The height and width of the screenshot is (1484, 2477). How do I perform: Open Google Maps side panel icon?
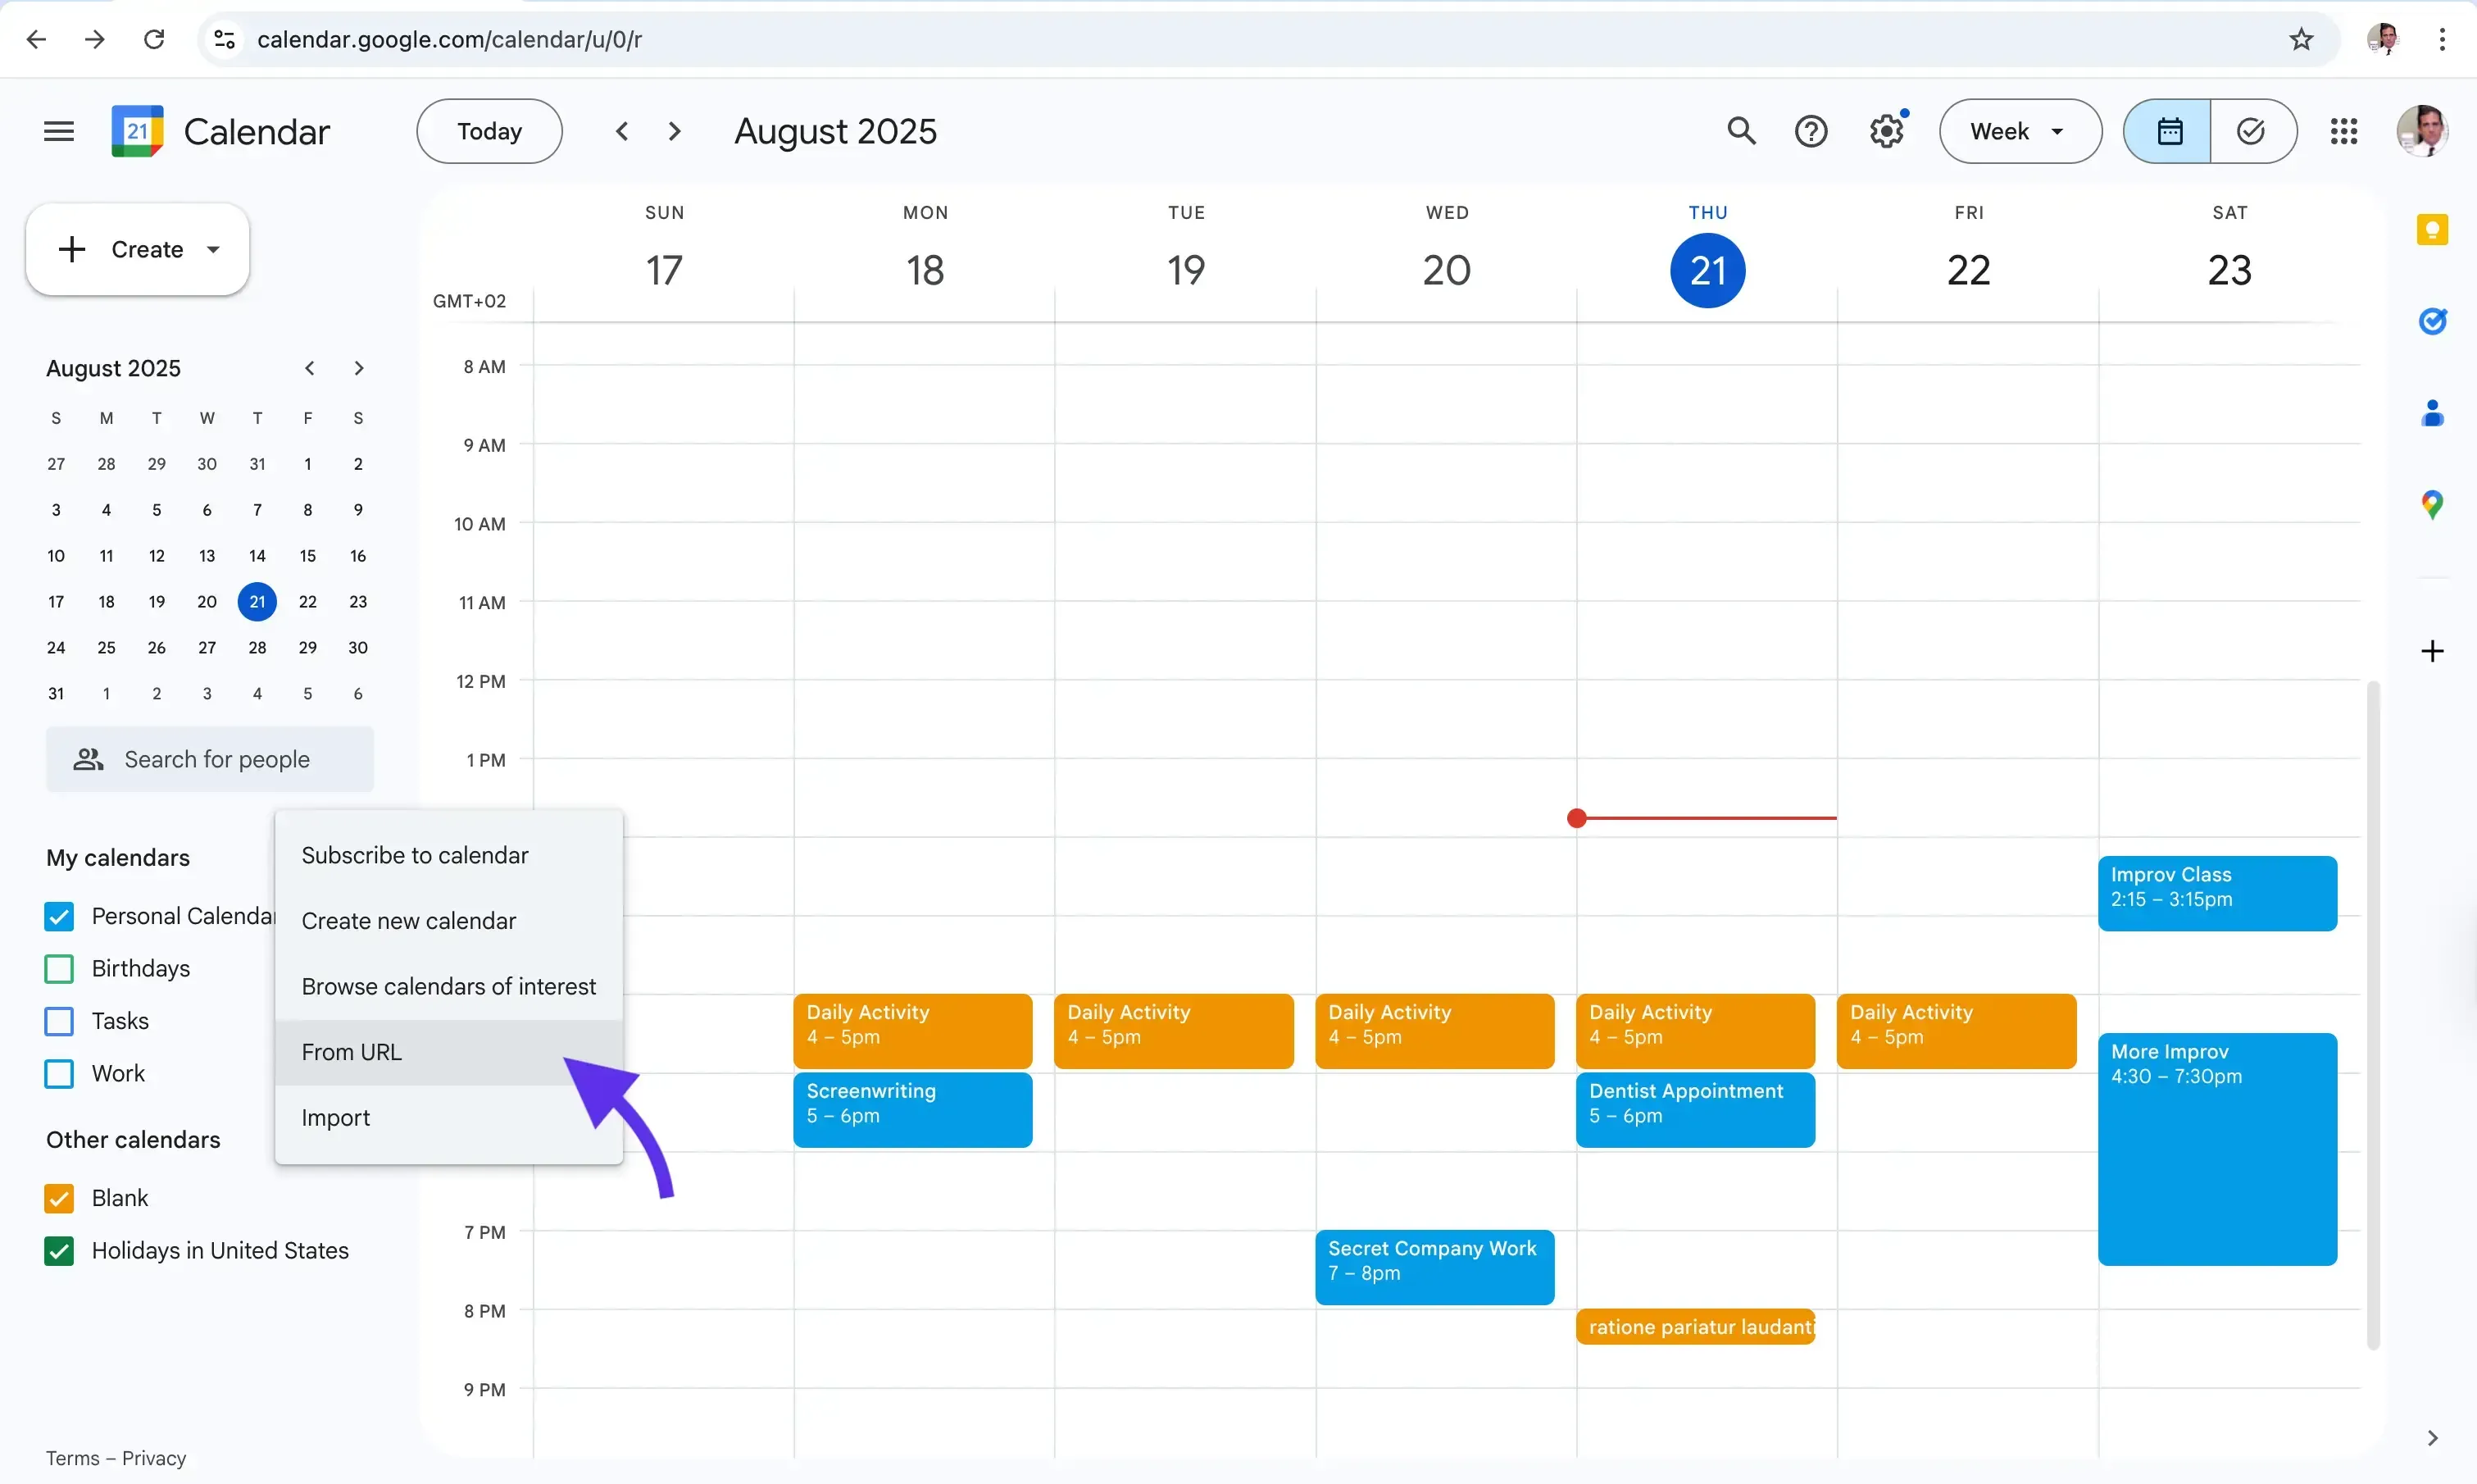2431,504
